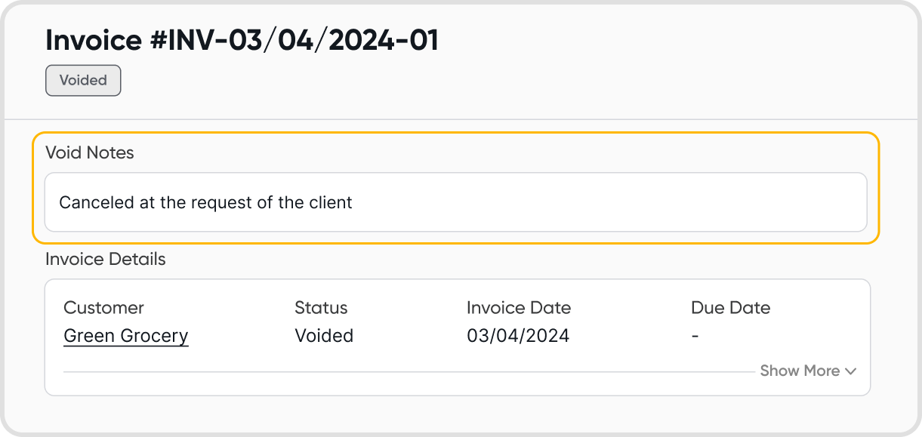
Task: Select the Invoice #INV-03/04/2024-01 heading
Action: 242,41
